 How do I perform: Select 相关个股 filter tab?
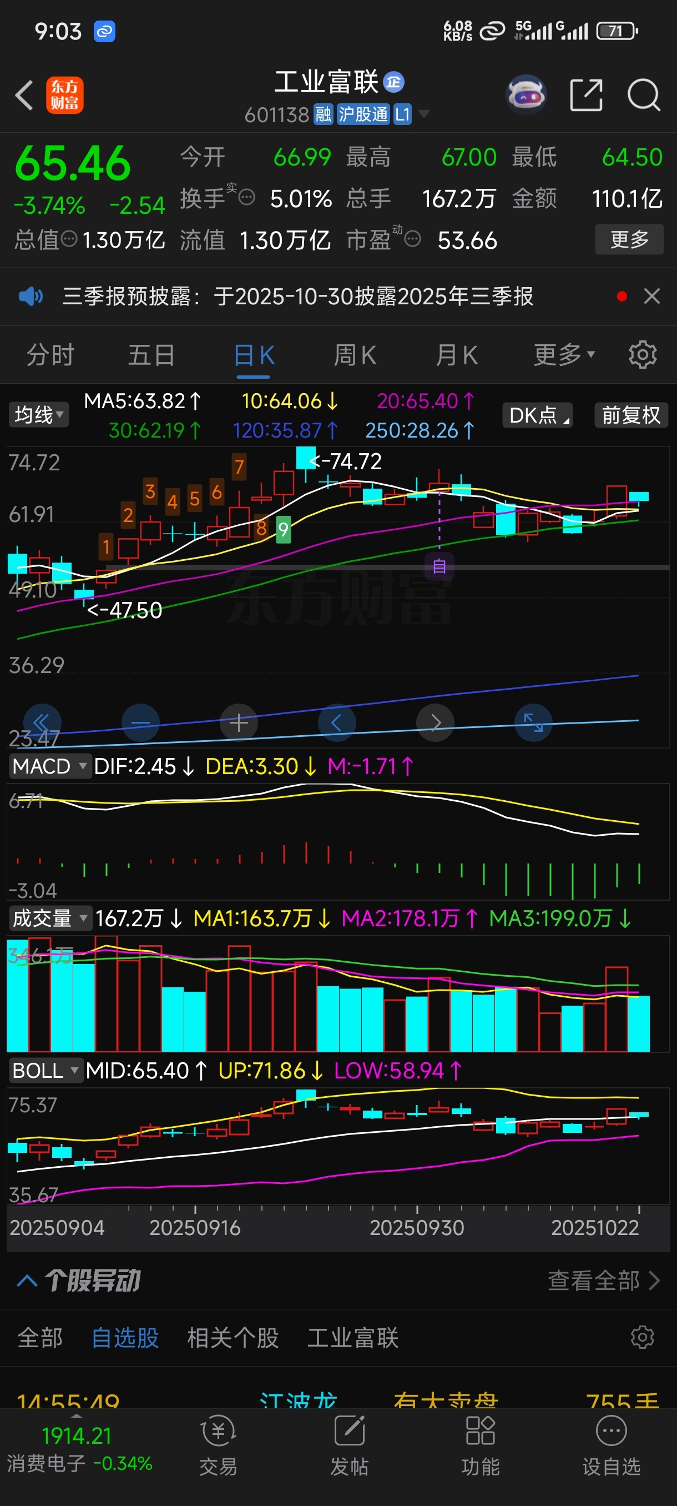pos(233,1338)
